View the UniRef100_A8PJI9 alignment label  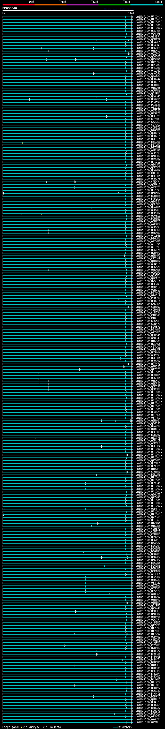[x=148, y=440]
